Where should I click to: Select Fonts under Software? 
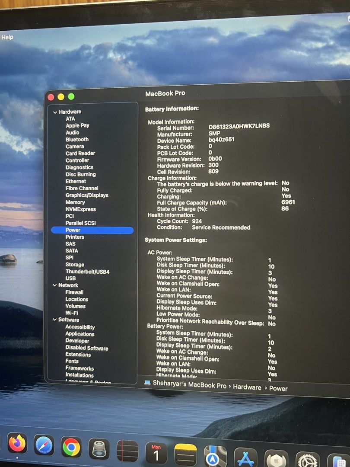click(72, 361)
